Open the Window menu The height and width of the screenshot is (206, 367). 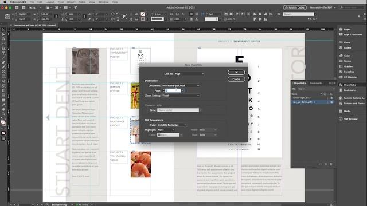[103, 2]
